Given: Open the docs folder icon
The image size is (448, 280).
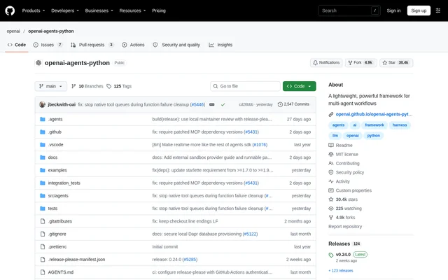Looking at the screenshot, I should point(43,157).
